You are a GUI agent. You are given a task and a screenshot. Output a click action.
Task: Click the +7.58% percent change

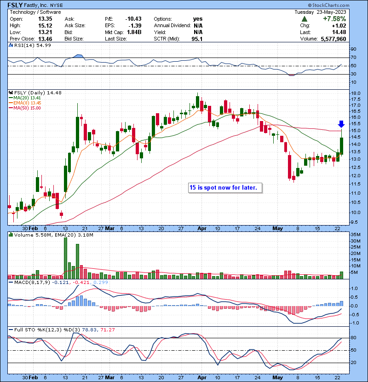[334, 19]
